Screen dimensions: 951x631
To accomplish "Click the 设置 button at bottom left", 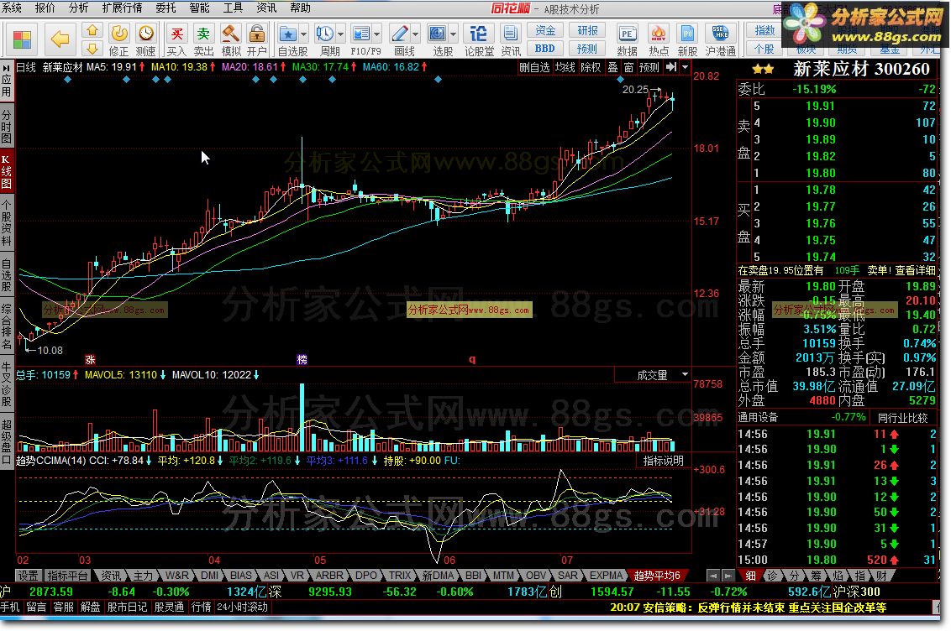I will pos(28,576).
